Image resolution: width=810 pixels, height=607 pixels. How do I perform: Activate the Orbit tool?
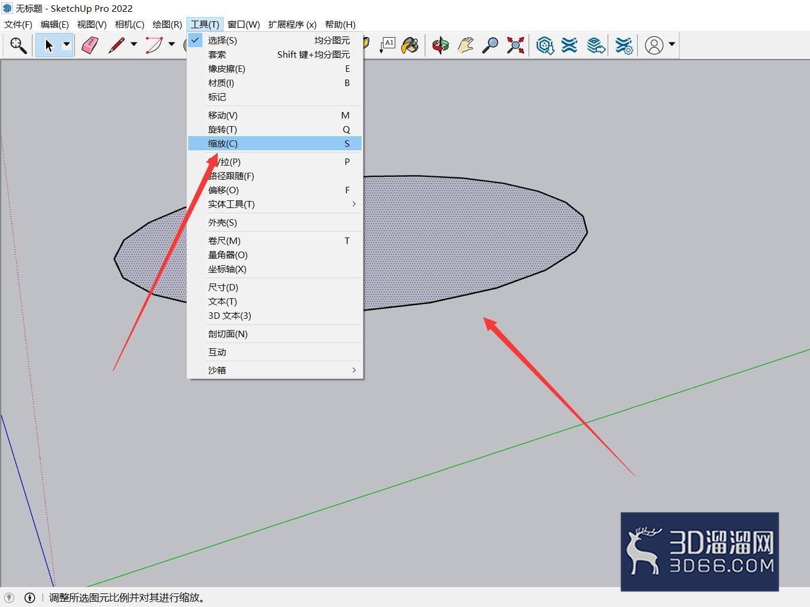pyautogui.click(x=440, y=45)
